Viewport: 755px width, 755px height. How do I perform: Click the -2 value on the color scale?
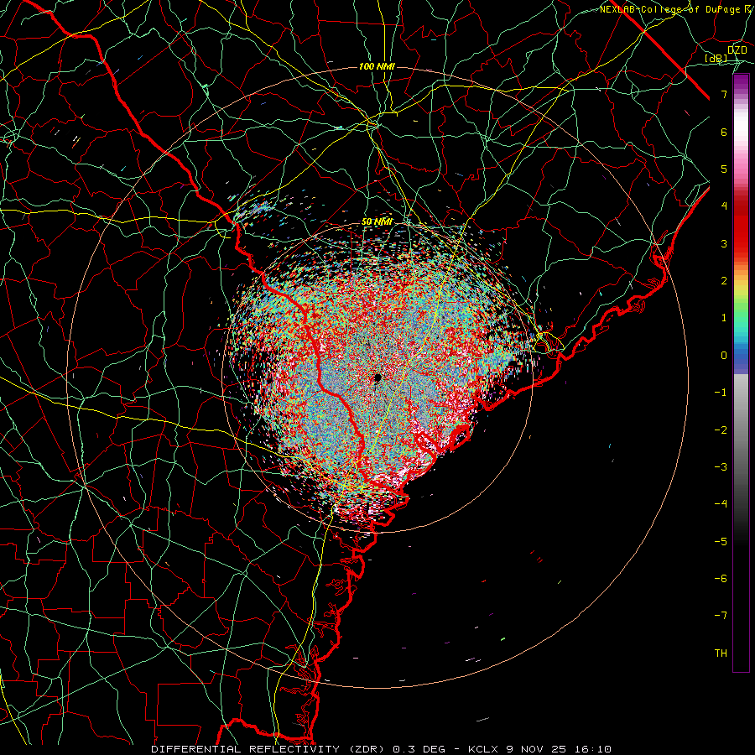721,430
